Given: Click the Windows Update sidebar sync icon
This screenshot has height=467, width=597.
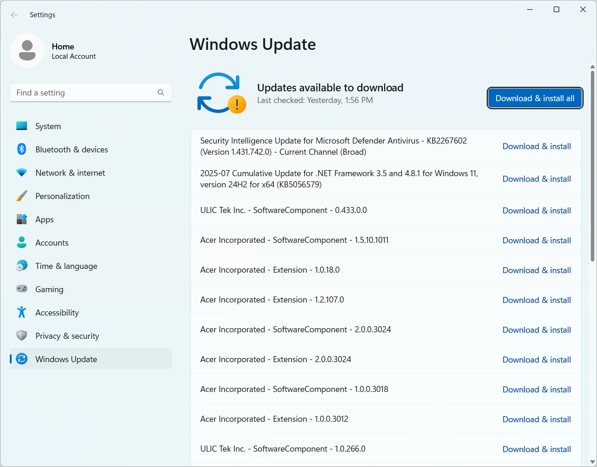Looking at the screenshot, I should click(21, 359).
